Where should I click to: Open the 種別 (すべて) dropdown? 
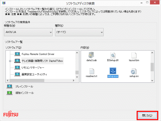79,32
